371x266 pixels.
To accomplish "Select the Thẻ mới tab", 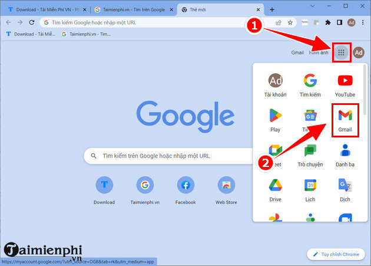I will point(219,9).
